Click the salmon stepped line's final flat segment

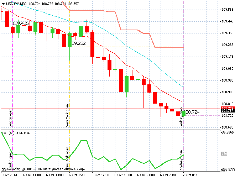point(169,48)
